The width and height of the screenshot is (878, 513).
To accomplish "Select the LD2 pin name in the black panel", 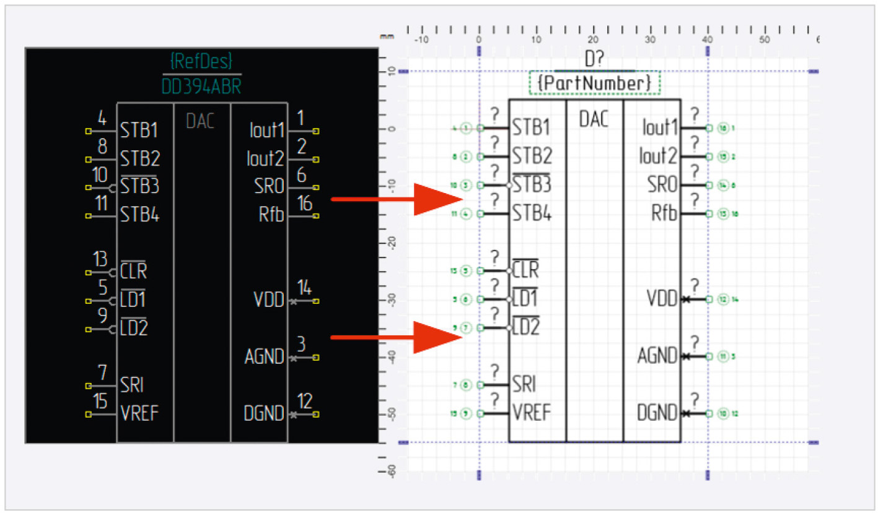I will click(134, 327).
